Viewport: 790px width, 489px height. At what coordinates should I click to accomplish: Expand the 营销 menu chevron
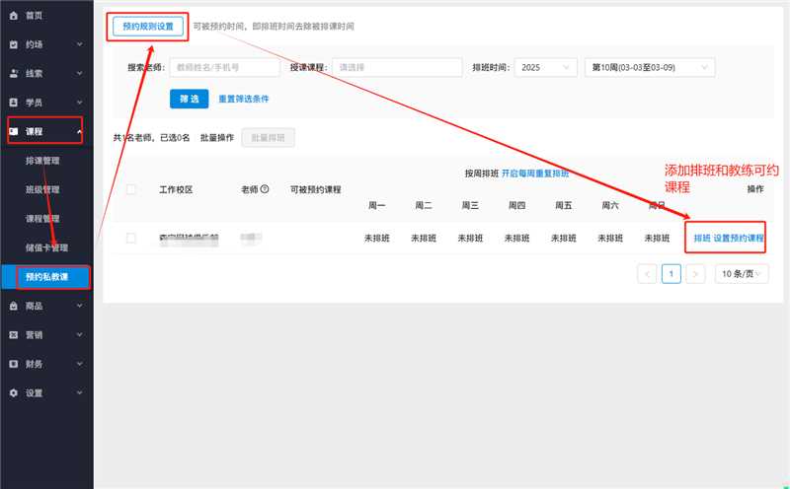80,335
